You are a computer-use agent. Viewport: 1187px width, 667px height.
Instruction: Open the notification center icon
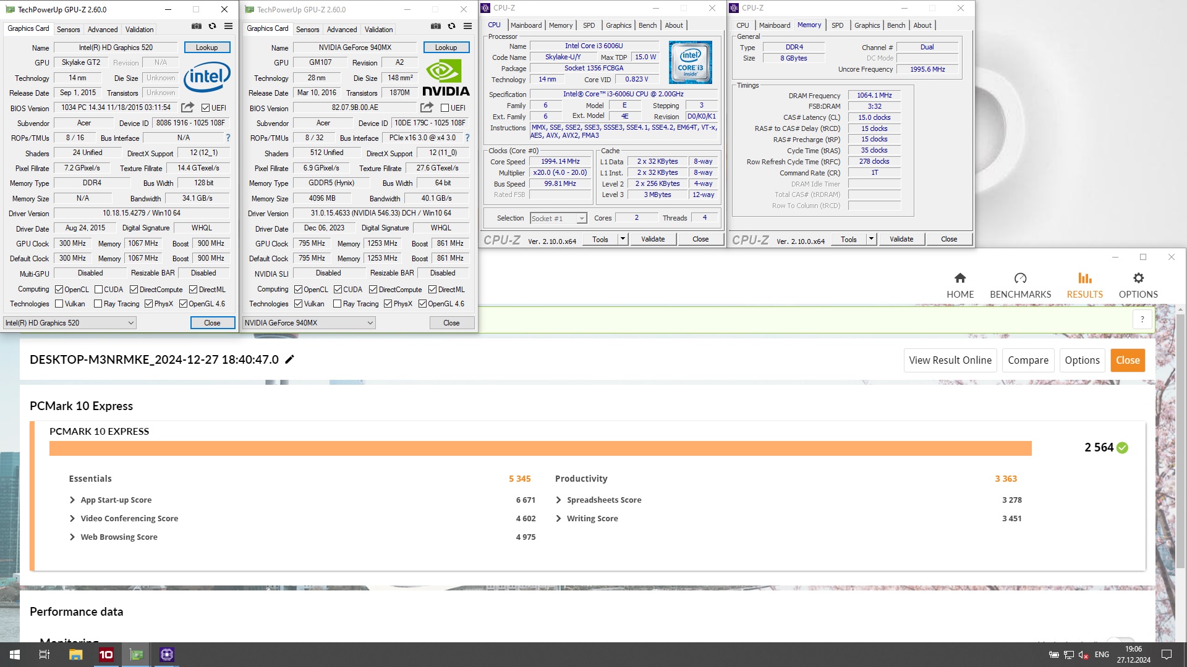point(1167,655)
